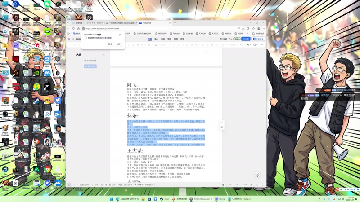This screenshot has height=202, width=360.
Task: Close the 大纲 outline panel
Action: [104, 54]
